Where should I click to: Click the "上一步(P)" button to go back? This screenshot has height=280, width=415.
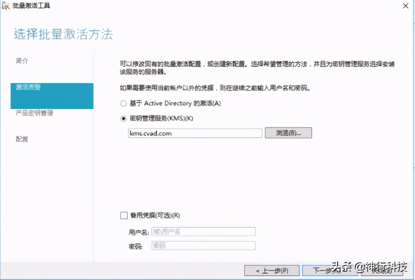click(x=272, y=271)
